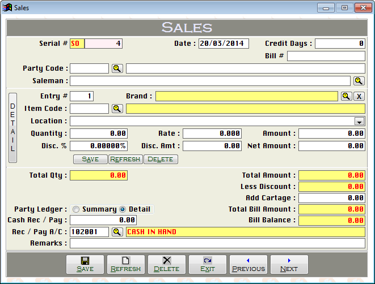
Task: Click the Quantity input field
Action: pyautogui.click(x=99, y=134)
